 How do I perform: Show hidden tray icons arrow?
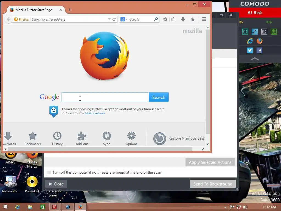point(226,207)
